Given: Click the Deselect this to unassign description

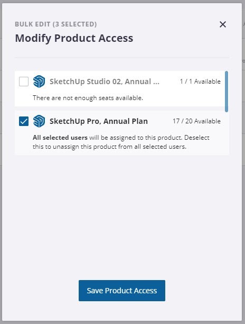Looking at the screenshot, I should tap(121, 142).
